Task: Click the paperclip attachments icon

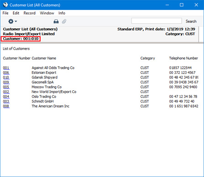Action: tap(64, 21)
